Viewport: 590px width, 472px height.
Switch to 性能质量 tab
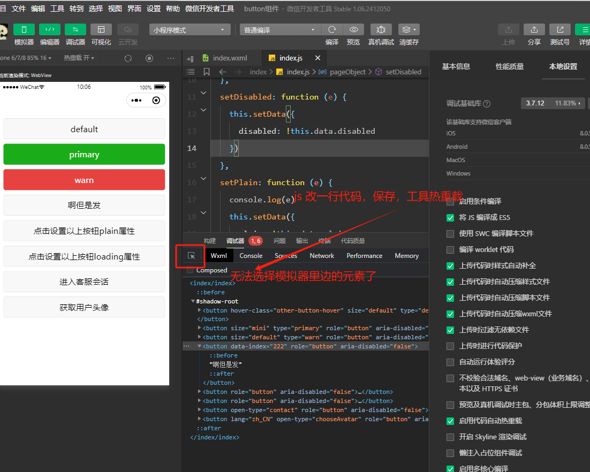tap(510, 66)
